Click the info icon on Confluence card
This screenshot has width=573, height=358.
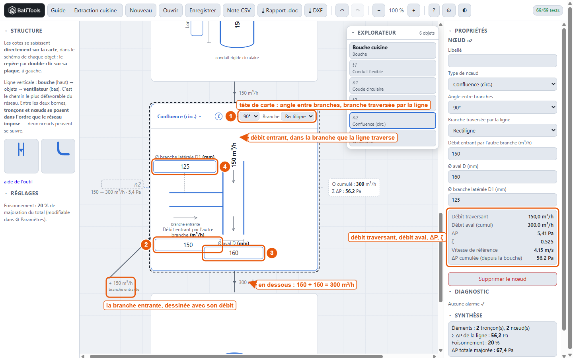click(x=218, y=116)
